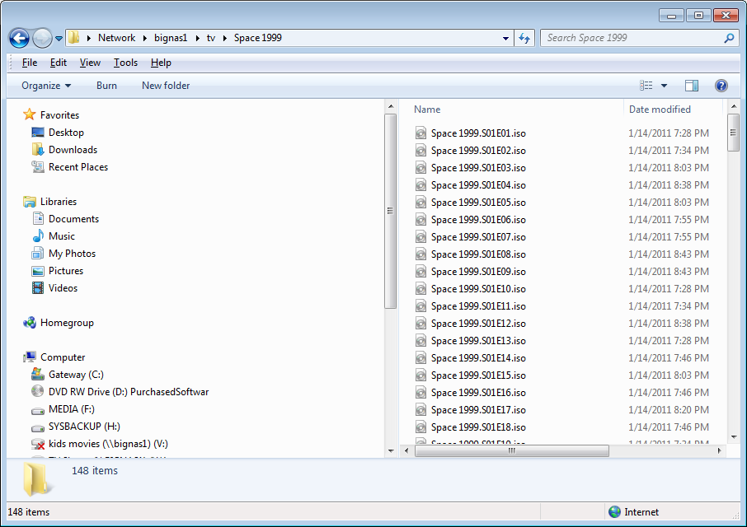This screenshot has height=527, width=747.
Task: Create a New folder
Action: coord(166,86)
